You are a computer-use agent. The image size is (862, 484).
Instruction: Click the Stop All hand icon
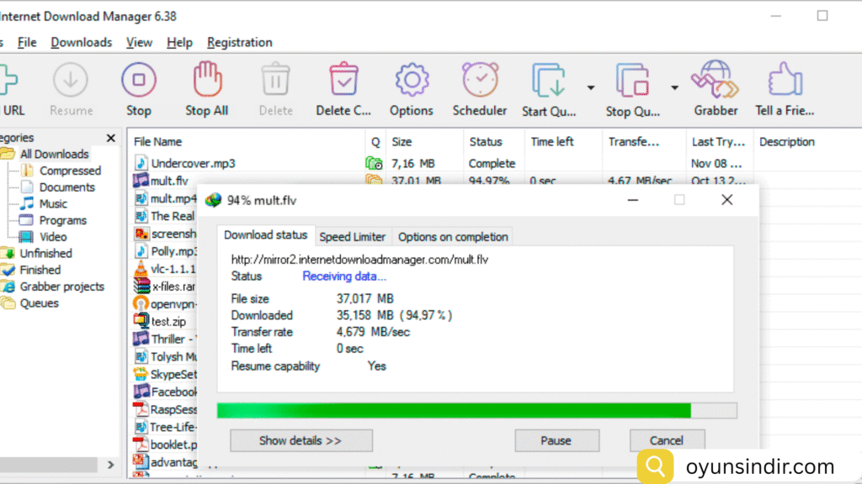[x=206, y=82]
